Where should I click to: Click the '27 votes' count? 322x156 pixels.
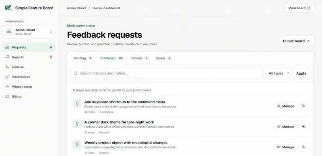pyautogui.click(x=89, y=153)
